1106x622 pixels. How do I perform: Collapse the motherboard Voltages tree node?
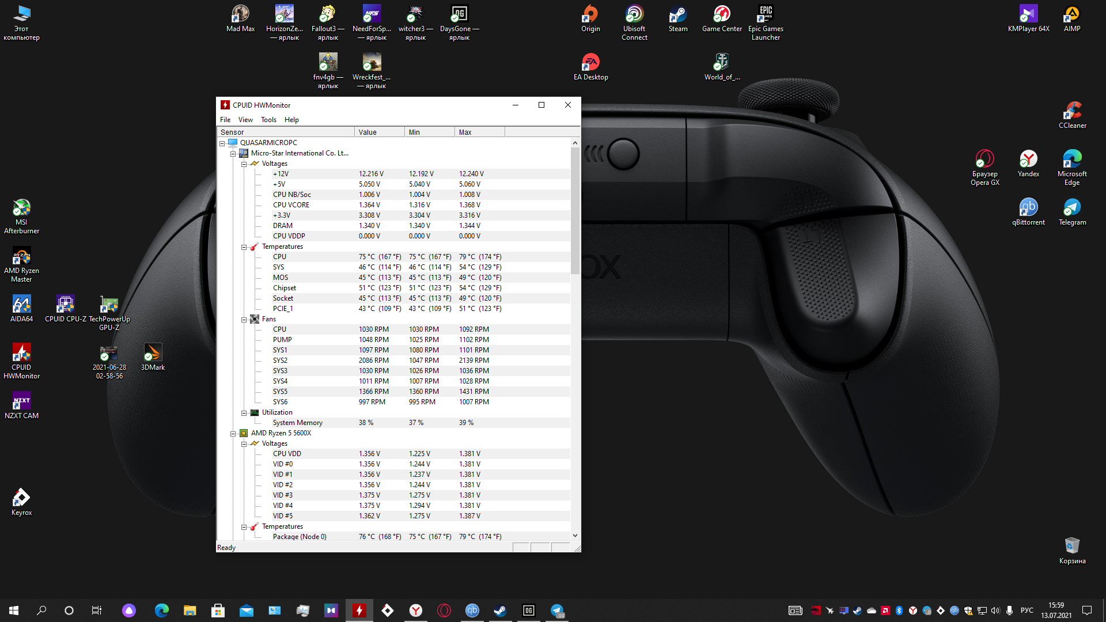(x=244, y=164)
